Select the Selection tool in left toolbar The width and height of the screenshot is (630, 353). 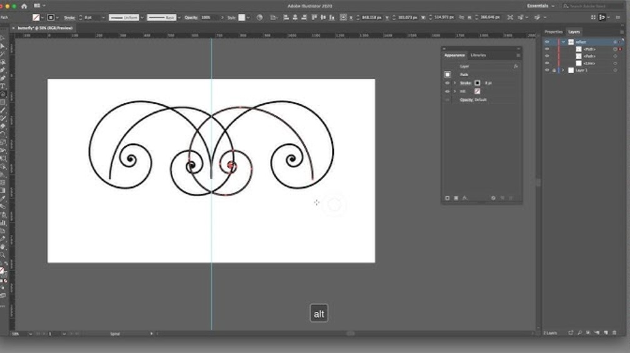click(3, 38)
